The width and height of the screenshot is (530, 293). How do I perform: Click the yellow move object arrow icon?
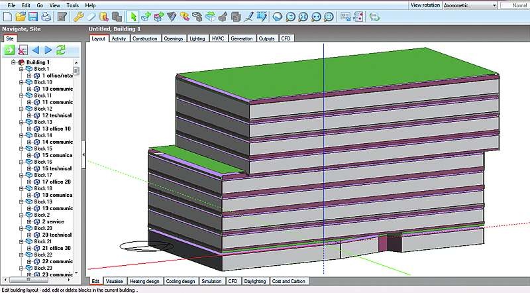point(185,16)
